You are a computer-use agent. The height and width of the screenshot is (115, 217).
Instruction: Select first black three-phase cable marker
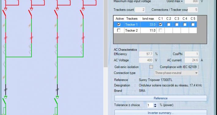6,90
